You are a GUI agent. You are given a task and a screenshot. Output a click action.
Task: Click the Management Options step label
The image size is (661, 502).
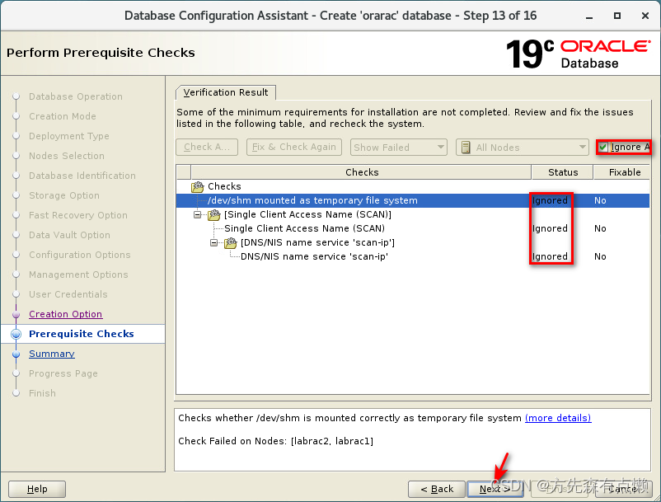click(x=78, y=274)
